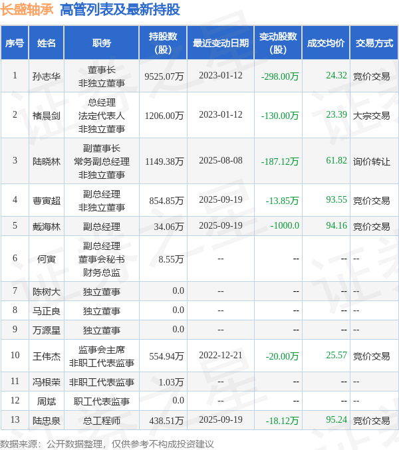The image size is (399, 450).
Task: Click the name 戴海林
Action: pyautogui.click(x=46, y=227)
